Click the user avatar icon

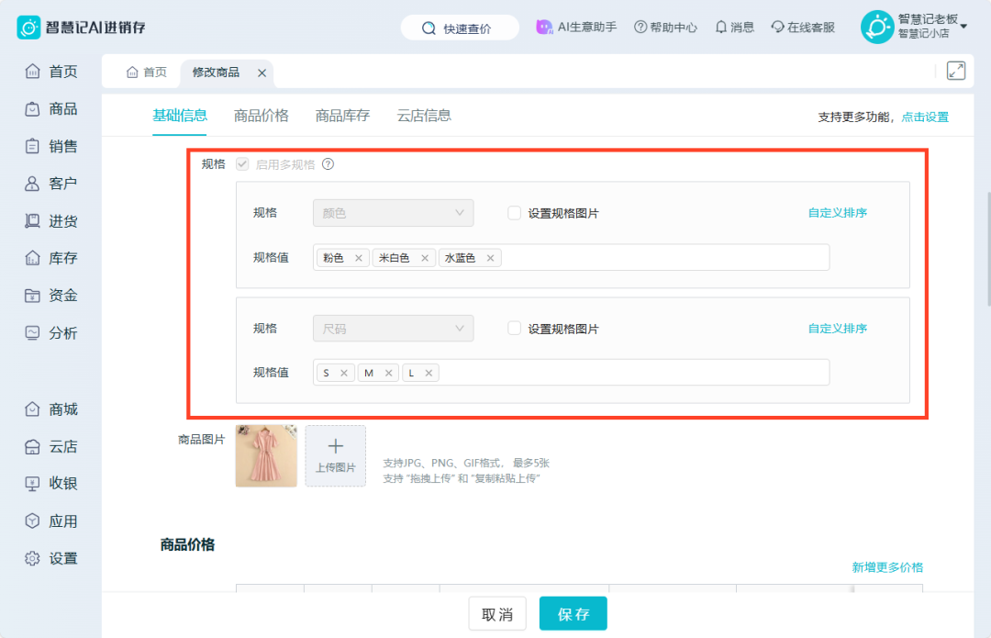pos(877,28)
